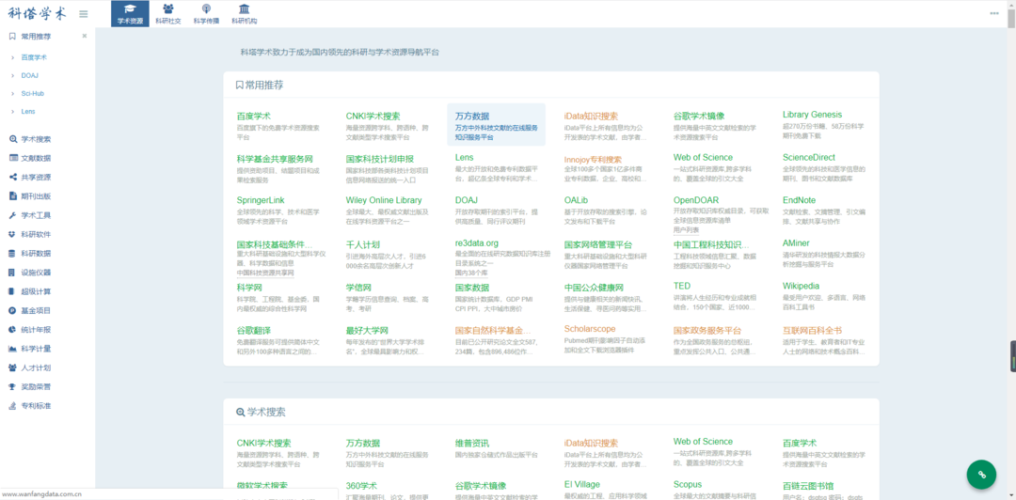Click the 专利标准 stamp icon in sidebar
Viewport: 1016px width, 500px height.
point(13,406)
